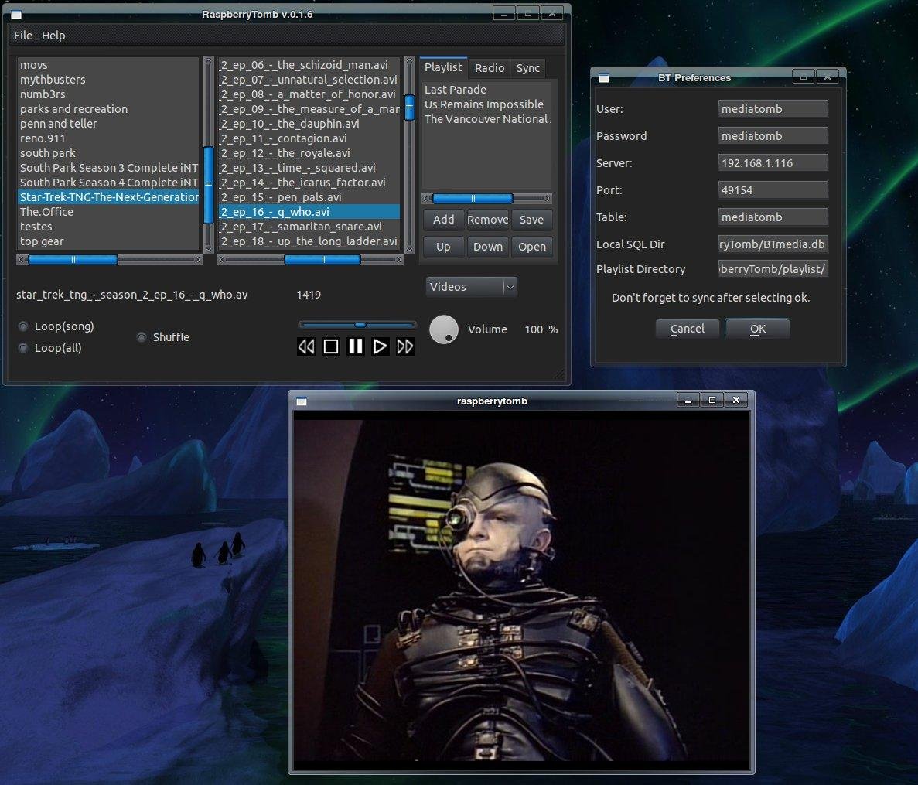This screenshot has width=918, height=785.
Task: Click the RaspberryTomb window menu icon
Action: pyautogui.click(x=16, y=15)
